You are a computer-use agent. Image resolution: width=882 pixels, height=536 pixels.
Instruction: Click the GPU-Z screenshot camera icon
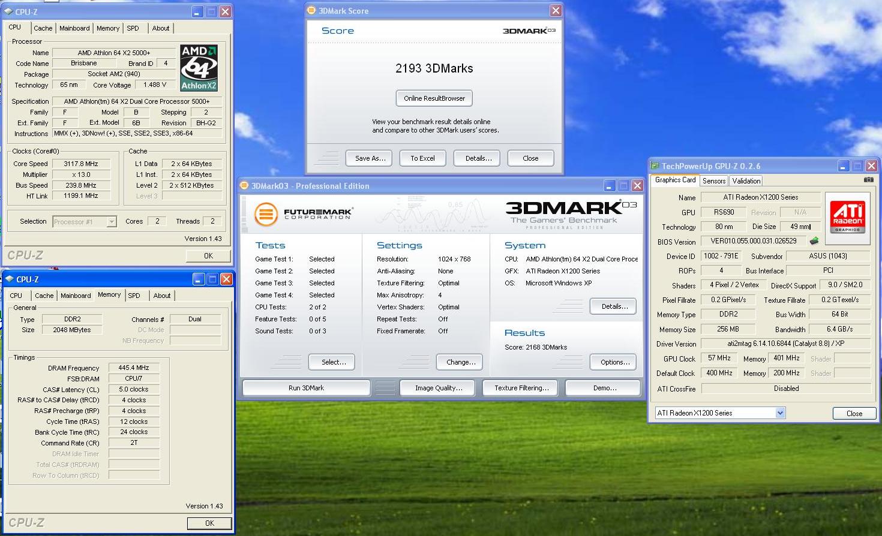[868, 179]
